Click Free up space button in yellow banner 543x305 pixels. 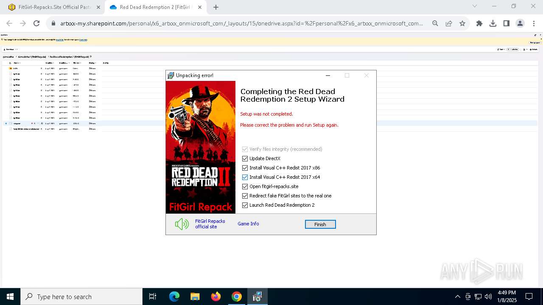pos(535,43)
